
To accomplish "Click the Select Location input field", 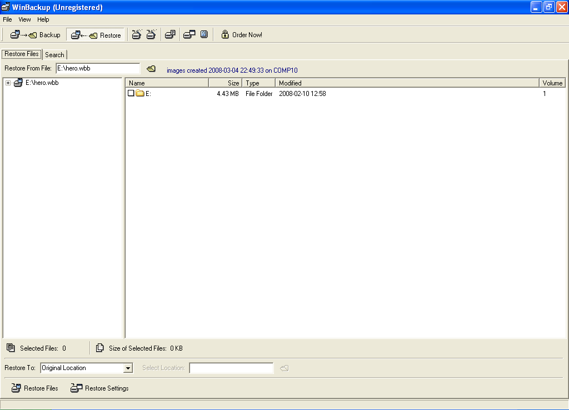I will click(231, 368).
